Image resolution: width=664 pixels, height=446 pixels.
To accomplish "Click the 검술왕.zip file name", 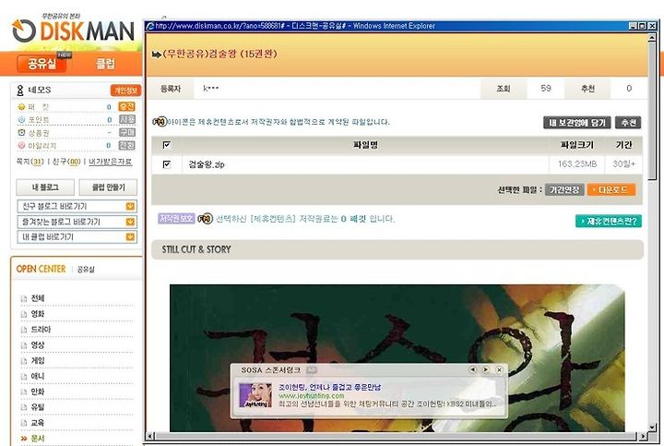I will coord(207,164).
